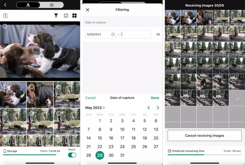Close the Filtering panel with the X
This screenshot has width=245, height=165.
pyautogui.click(x=88, y=10)
